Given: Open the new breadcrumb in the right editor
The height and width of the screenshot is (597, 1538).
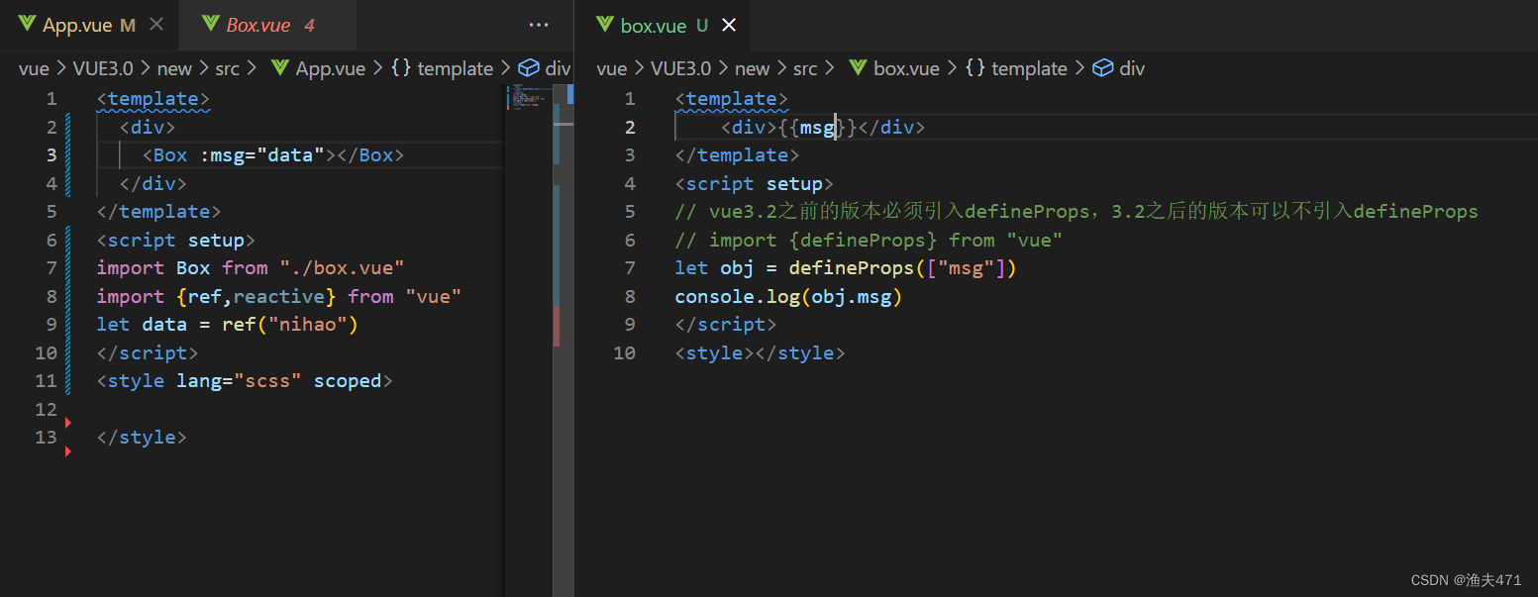Looking at the screenshot, I should (x=752, y=68).
